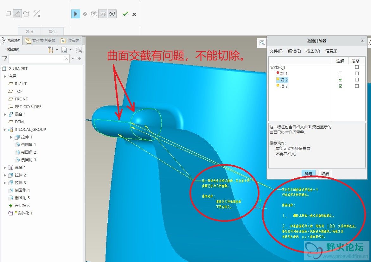Open dropdown arrow beside columns list
The image size is (371, 262).
[x=70, y=50]
